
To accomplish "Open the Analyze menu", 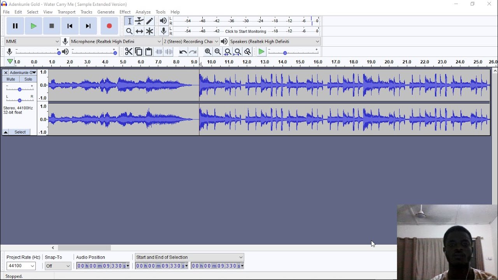I will tap(143, 12).
